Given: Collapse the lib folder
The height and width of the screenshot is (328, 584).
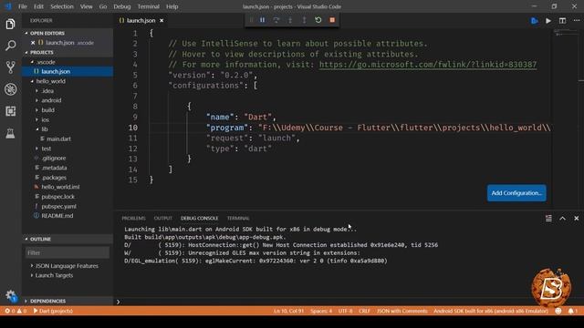Looking at the screenshot, I should pyautogui.click(x=36, y=129).
